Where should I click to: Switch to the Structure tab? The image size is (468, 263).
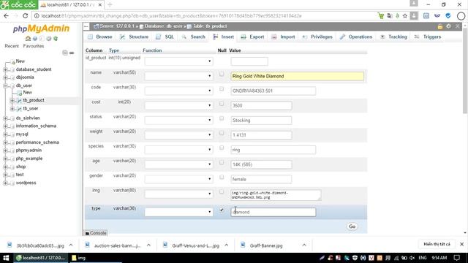pyautogui.click(x=135, y=37)
